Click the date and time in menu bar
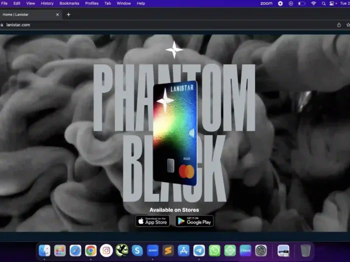The width and height of the screenshot is (350, 262). click(x=345, y=3)
